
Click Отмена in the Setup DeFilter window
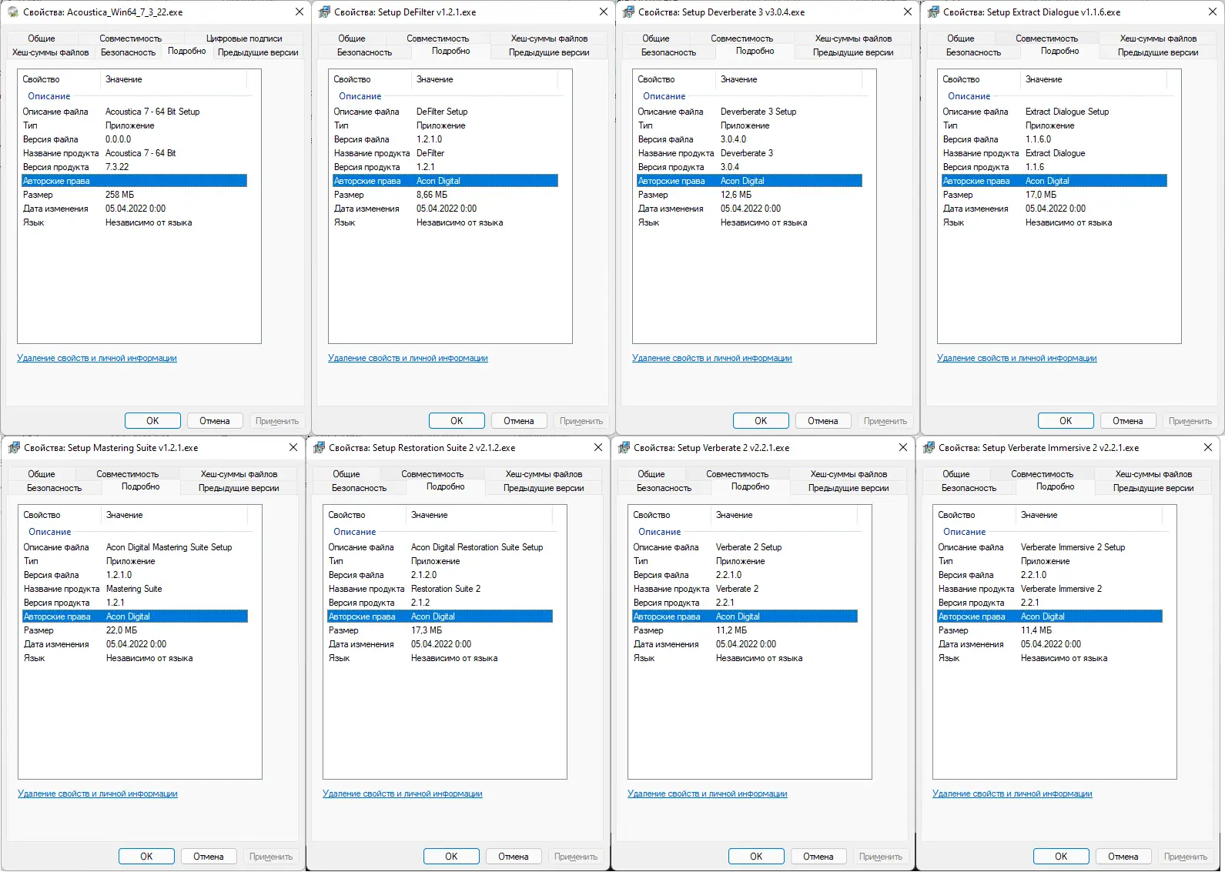[x=519, y=421]
